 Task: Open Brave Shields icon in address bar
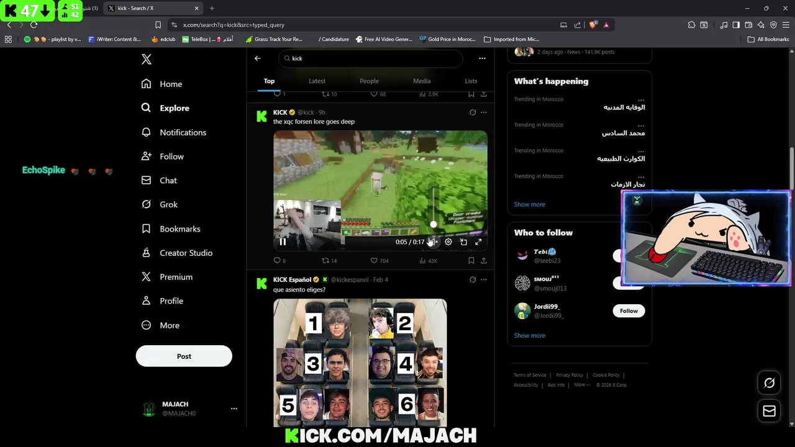point(593,25)
